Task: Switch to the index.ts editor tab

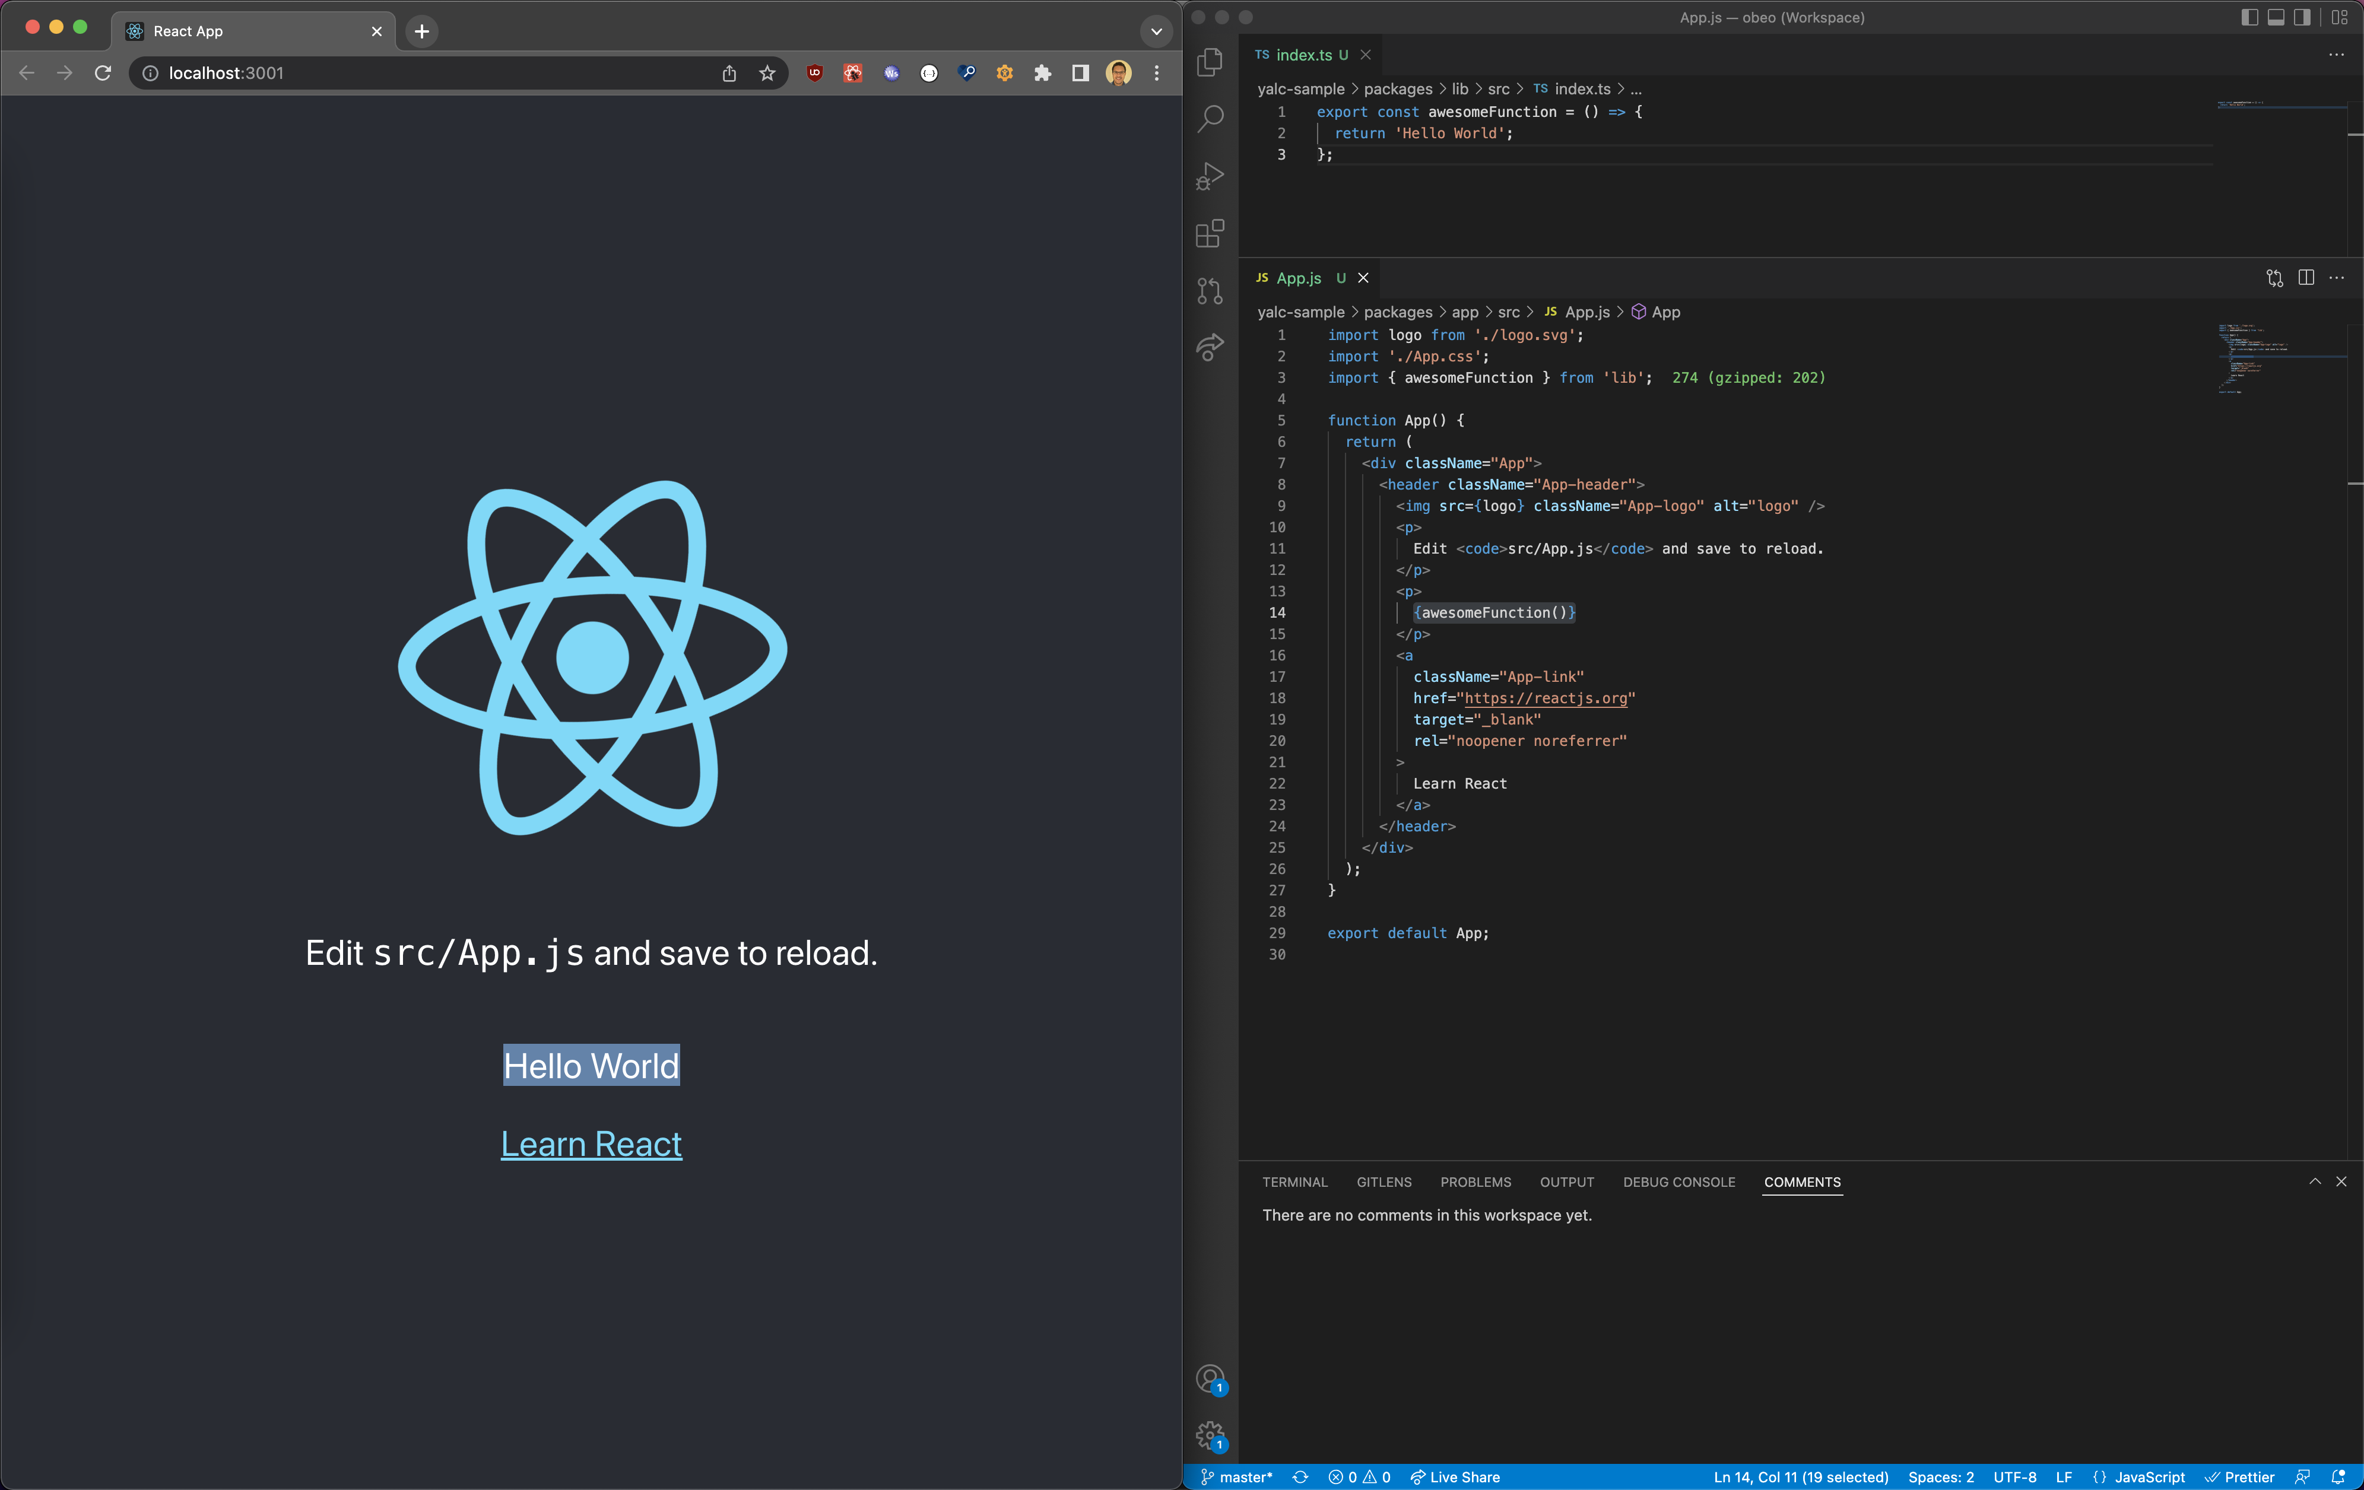Action: [1306, 55]
